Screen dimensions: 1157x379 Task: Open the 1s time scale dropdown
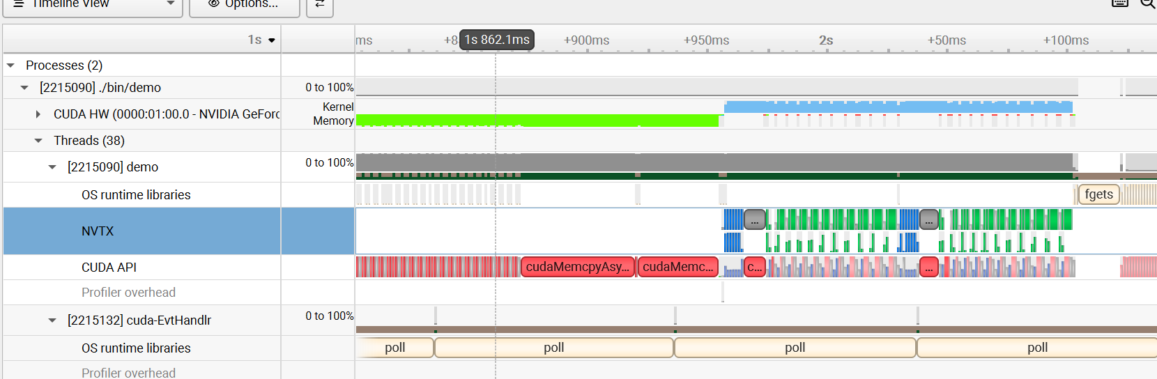tap(261, 40)
